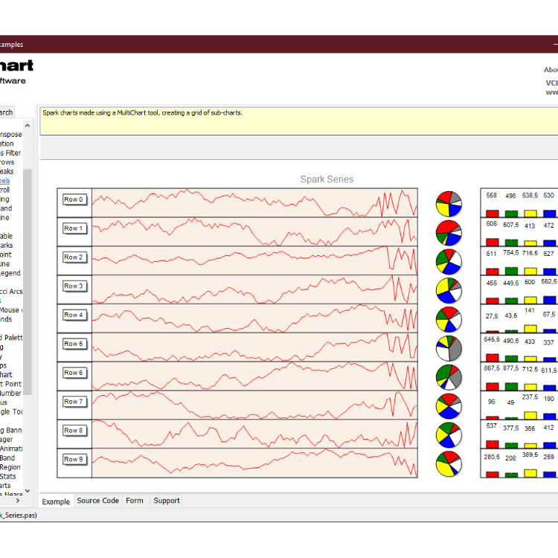Click the Spark Series chart title

pos(327,179)
